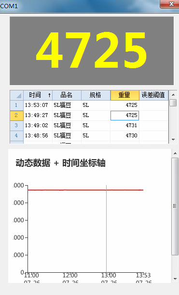Viewport: 179px width, 295px height.
Task: Click the time cell 13:53:07
Action: [38, 105]
